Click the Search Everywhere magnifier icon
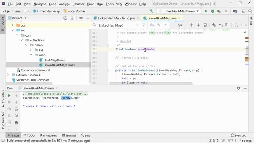The height and width of the screenshot is (143, 254). click(x=250, y=11)
